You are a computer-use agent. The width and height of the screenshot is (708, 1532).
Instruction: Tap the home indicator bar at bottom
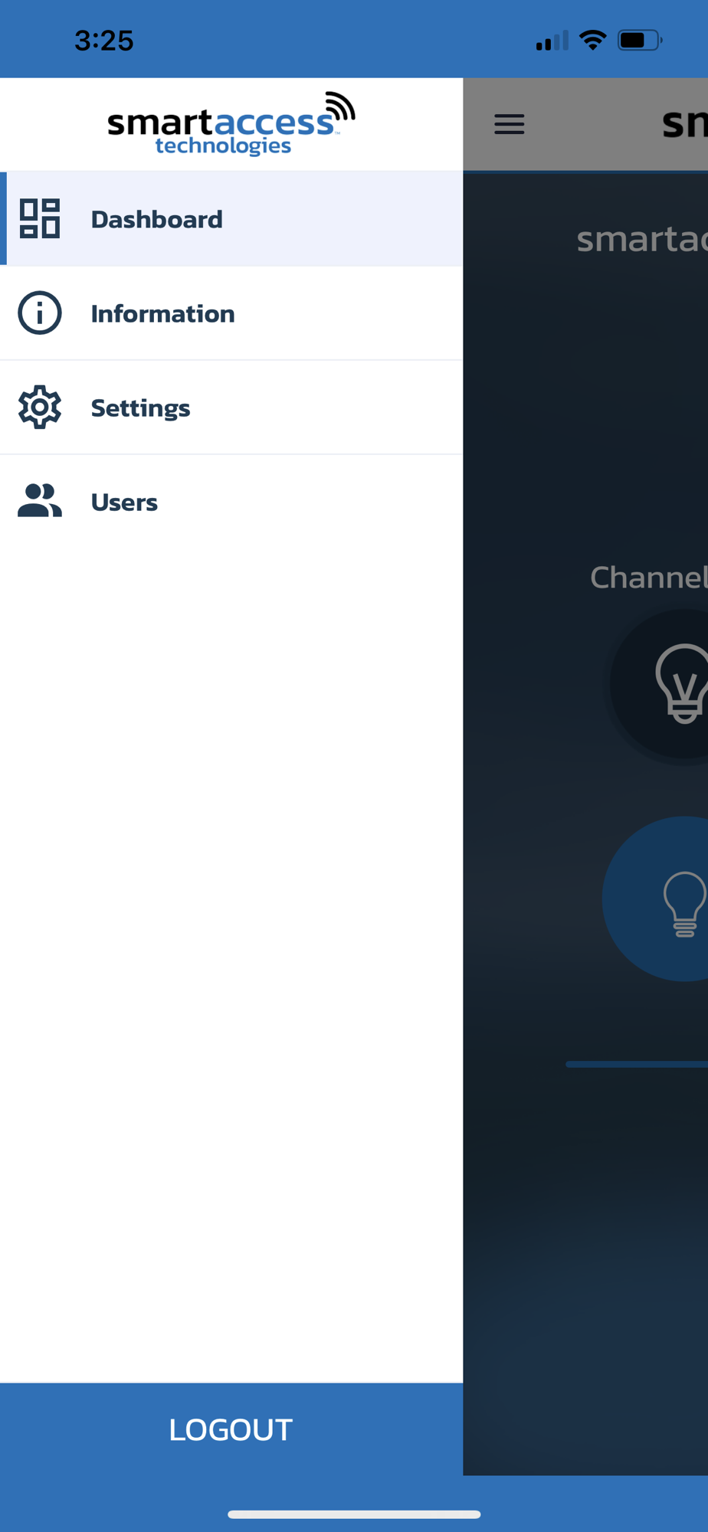(x=354, y=1514)
